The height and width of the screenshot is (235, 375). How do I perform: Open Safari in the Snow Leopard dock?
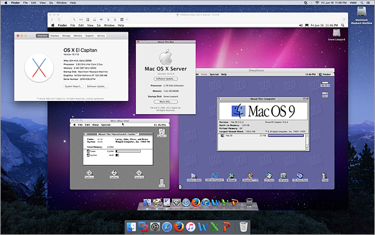(186, 203)
